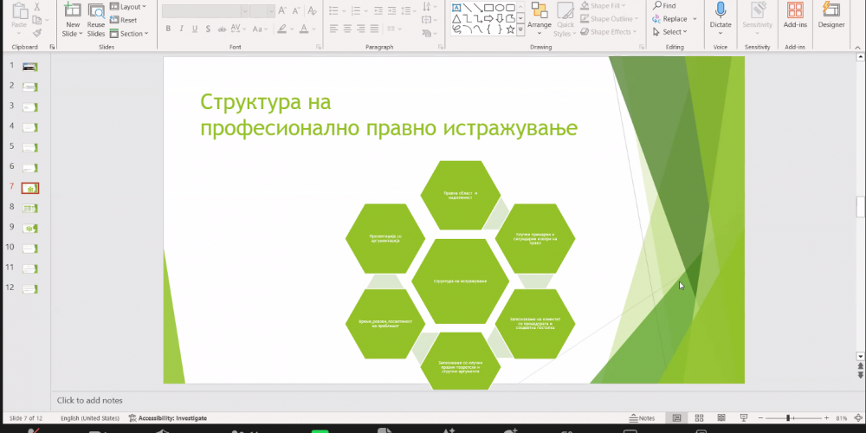Image resolution: width=866 pixels, height=433 pixels.
Task: Start Dictate voice input
Action: [x=721, y=12]
